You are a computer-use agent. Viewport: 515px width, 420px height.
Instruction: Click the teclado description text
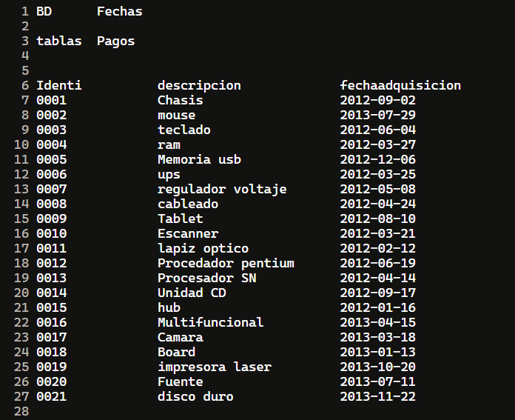coord(184,130)
